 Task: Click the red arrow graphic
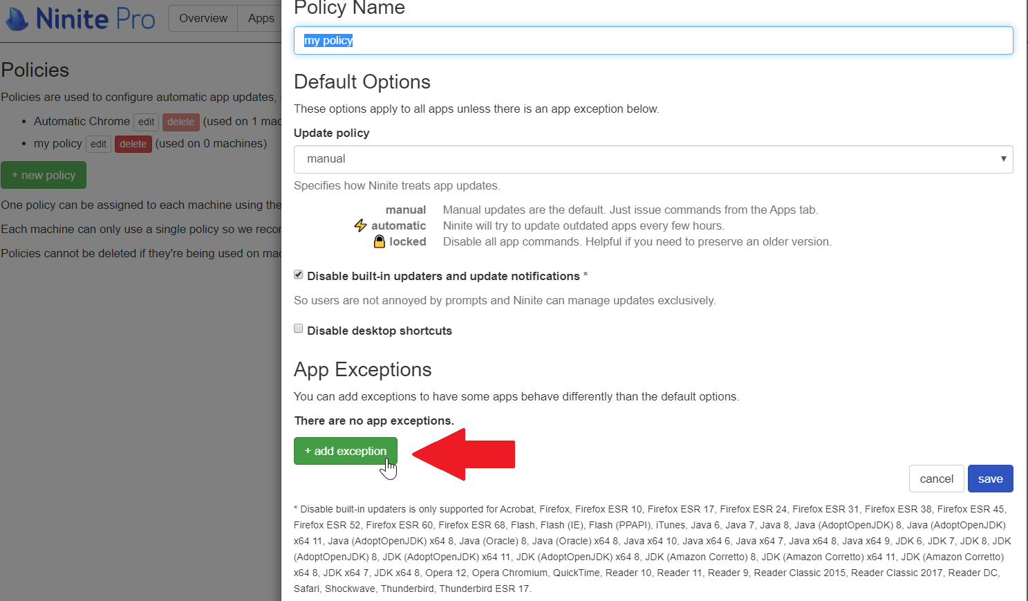463,454
